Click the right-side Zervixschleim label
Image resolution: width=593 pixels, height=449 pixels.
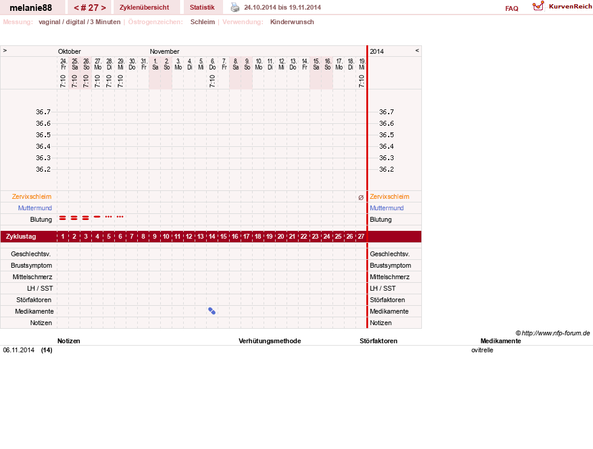pyautogui.click(x=389, y=196)
